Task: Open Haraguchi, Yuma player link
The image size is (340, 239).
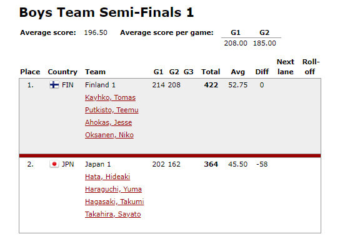Action: click(113, 189)
